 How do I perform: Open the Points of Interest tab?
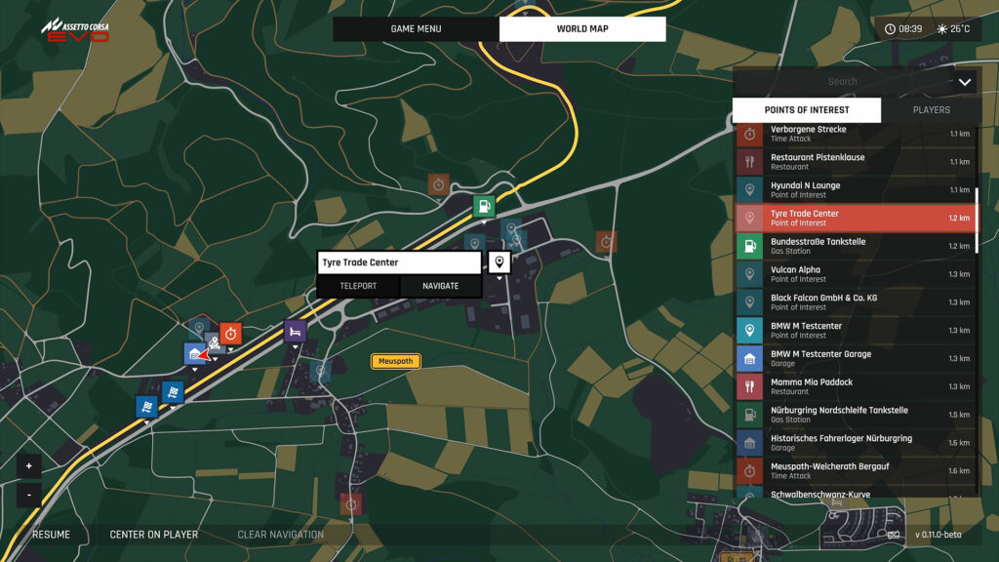pos(807,109)
